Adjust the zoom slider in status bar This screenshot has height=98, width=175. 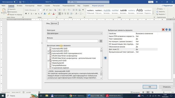tap(164, 92)
